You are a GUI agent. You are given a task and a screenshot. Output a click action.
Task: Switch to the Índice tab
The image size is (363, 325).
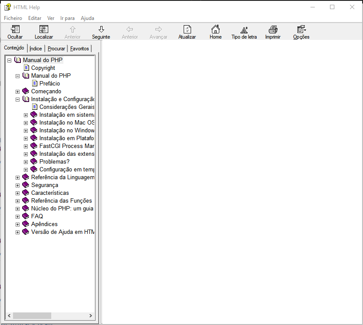[36, 49]
